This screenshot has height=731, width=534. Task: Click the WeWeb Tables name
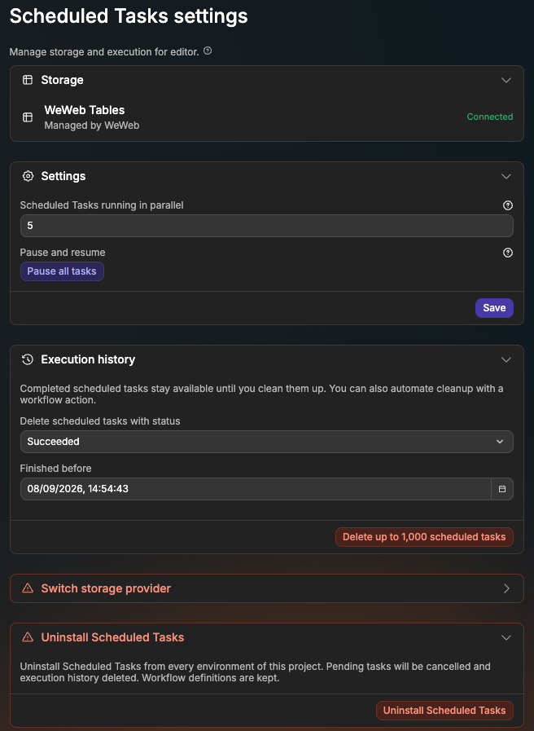click(x=85, y=110)
